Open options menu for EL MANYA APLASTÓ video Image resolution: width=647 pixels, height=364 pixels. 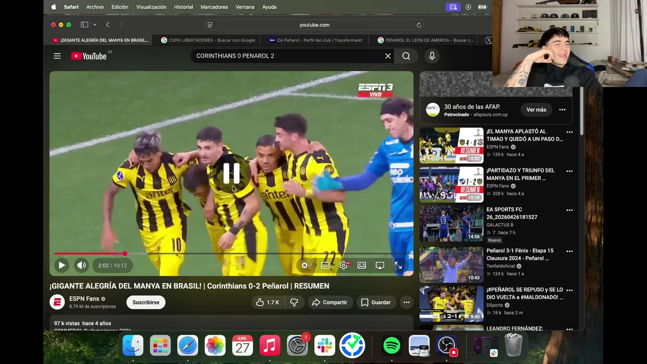pos(570,132)
